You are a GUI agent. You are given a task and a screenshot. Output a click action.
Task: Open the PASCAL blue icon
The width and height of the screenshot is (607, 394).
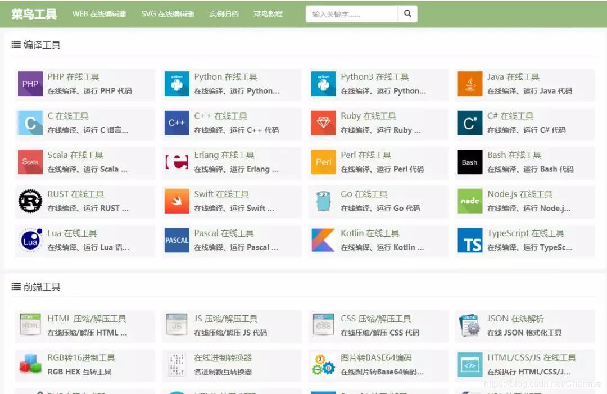177,240
